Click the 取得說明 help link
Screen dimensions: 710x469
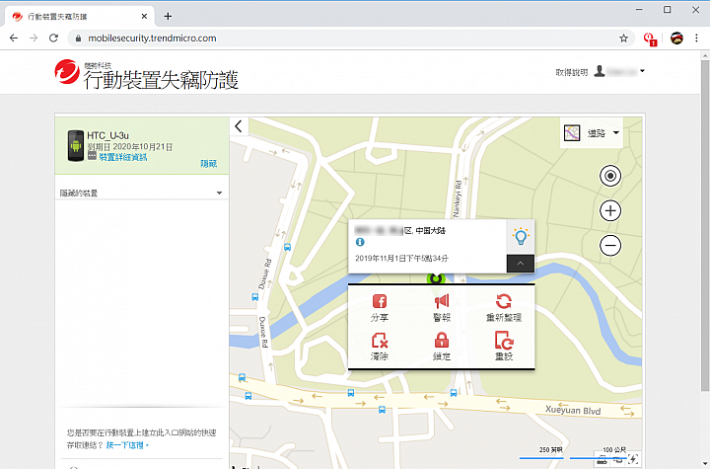click(571, 72)
